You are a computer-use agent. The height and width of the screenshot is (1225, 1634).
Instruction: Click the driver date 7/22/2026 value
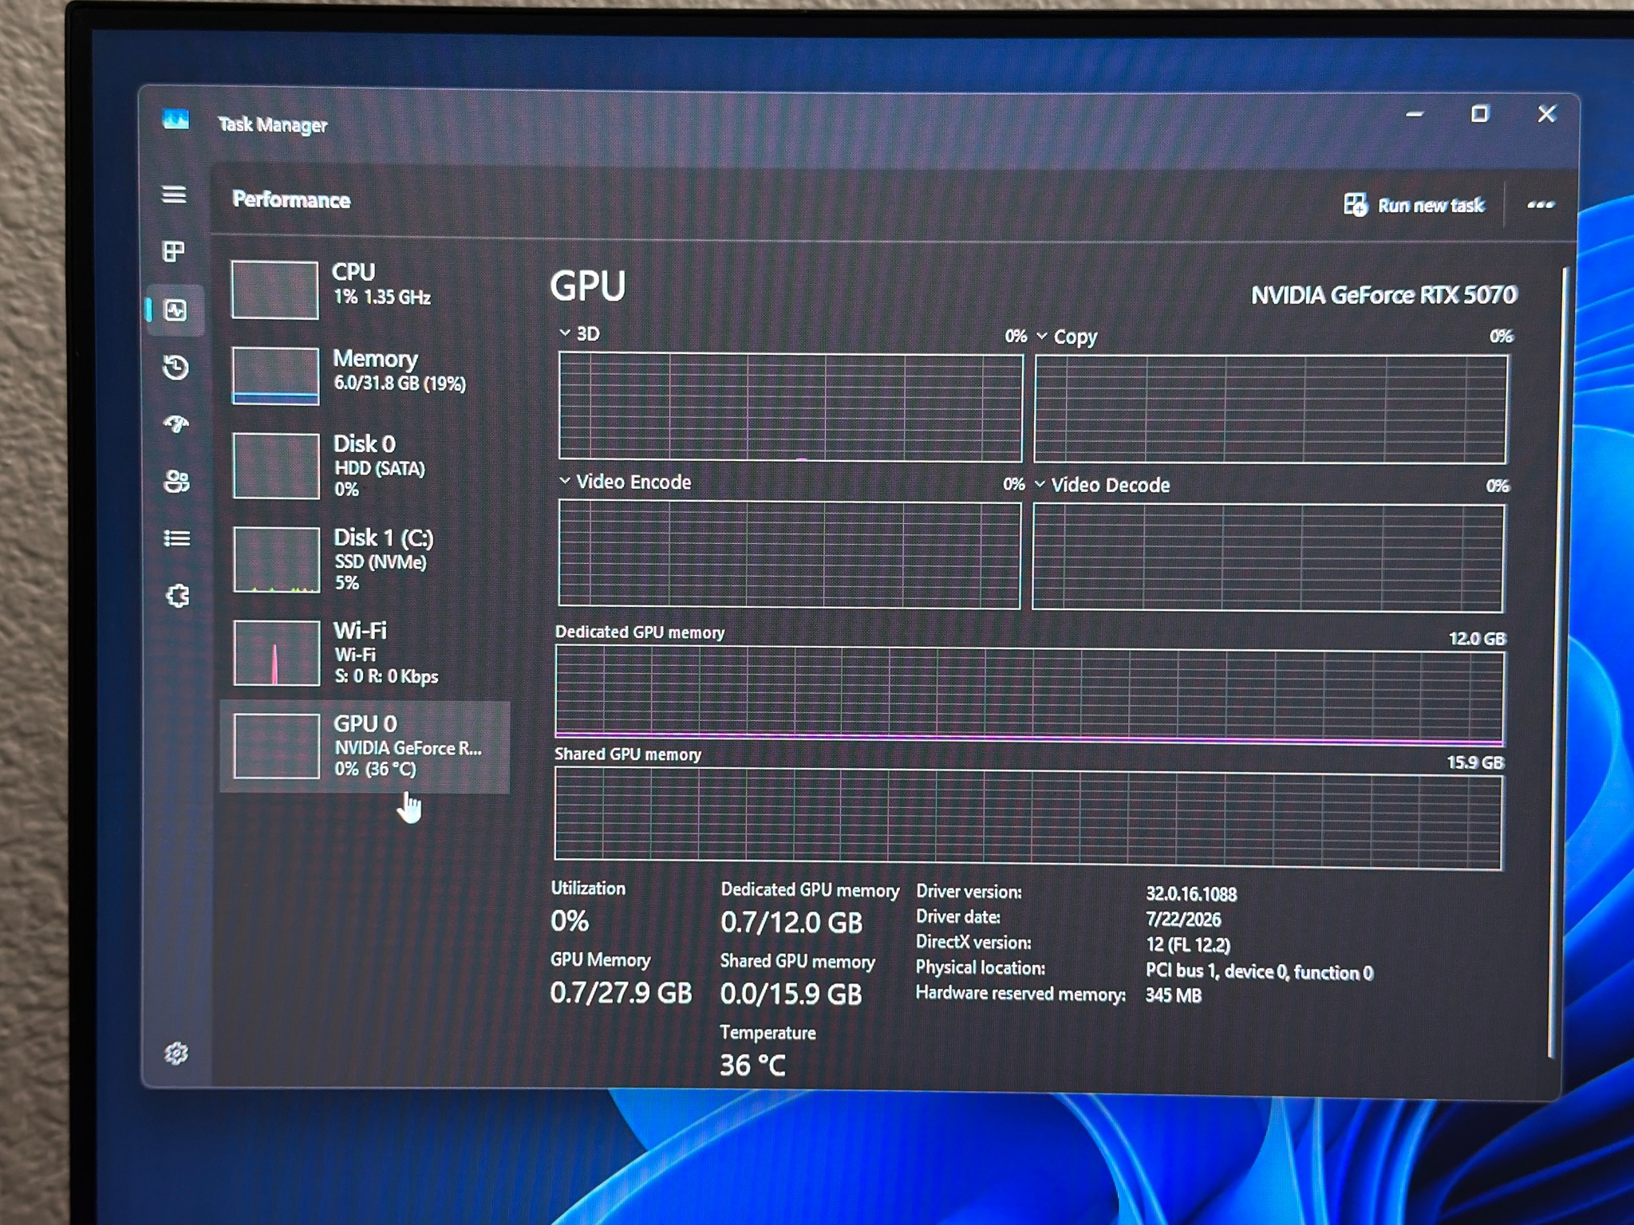(1183, 920)
